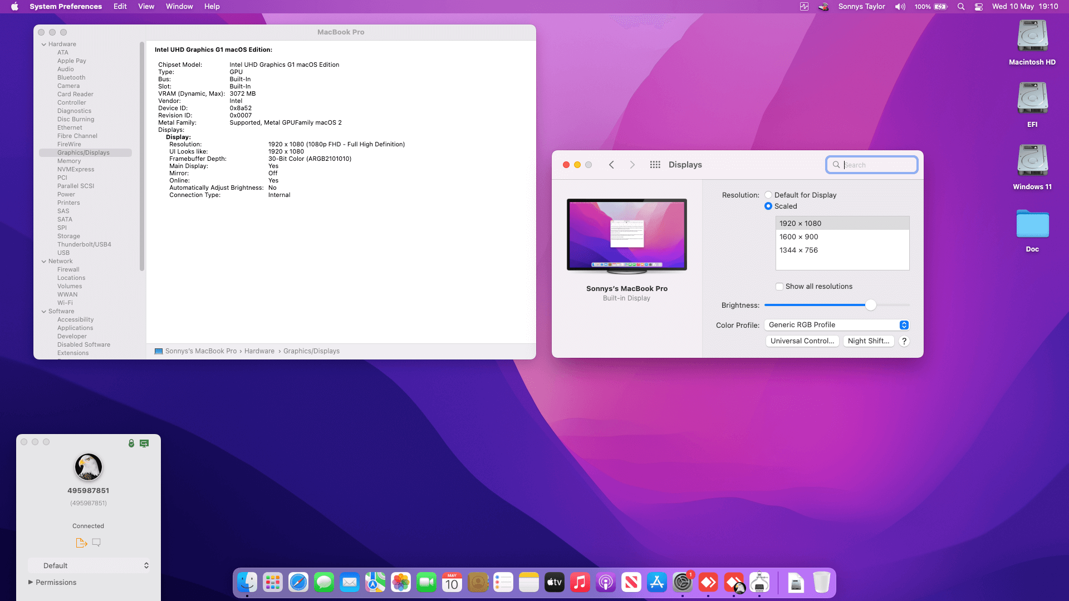Expand the Permissions disclosure triangle

point(31,582)
